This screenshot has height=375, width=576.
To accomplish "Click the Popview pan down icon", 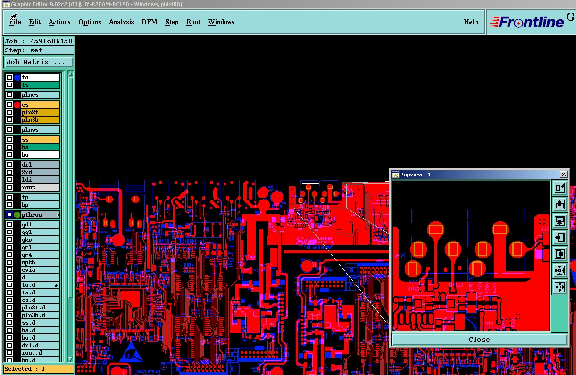I will [x=559, y=221].
